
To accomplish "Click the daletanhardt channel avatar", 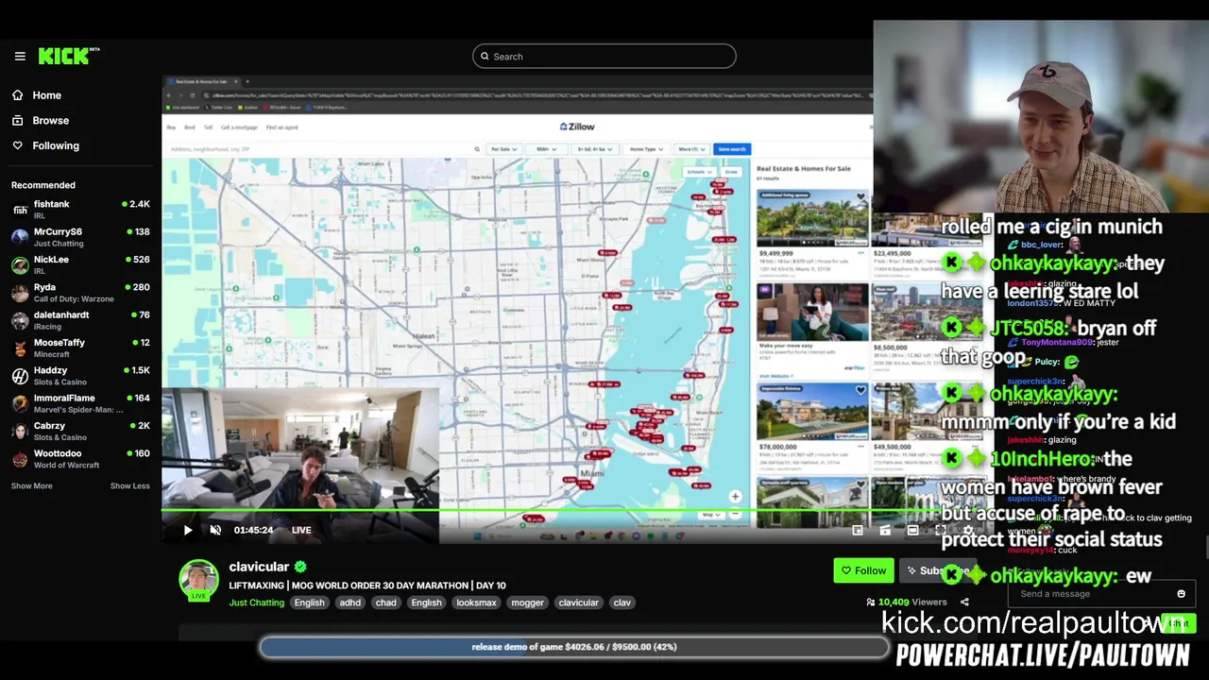I will (x=20, y=320).
